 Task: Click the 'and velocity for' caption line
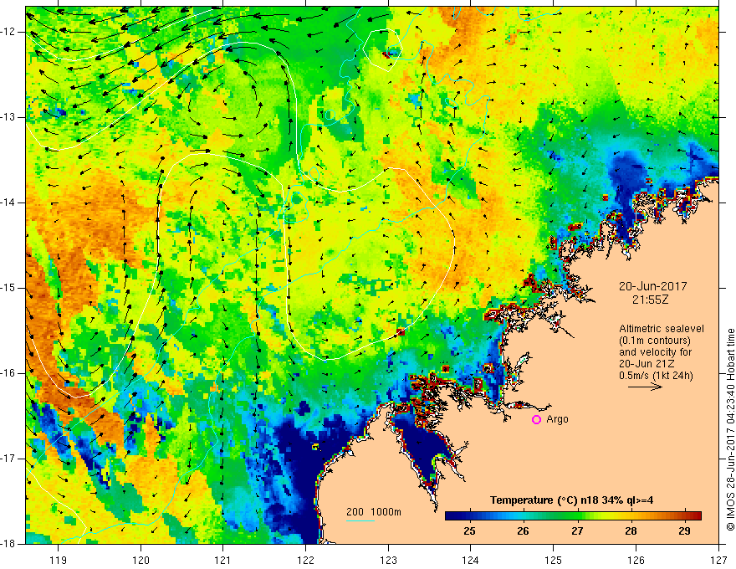point(655,352)
